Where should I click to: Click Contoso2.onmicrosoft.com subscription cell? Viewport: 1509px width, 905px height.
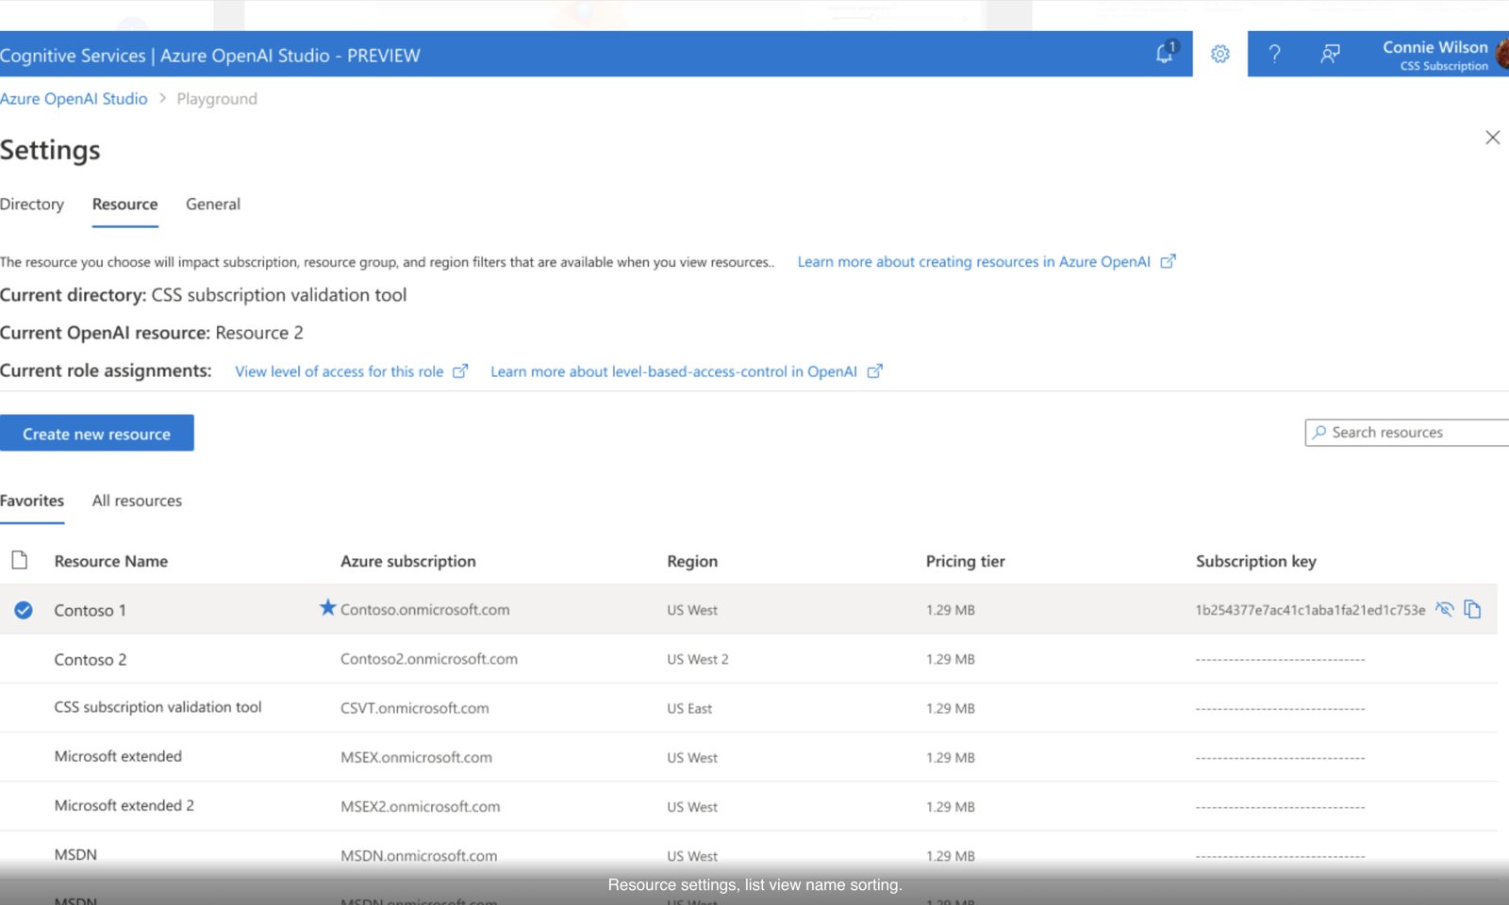click(x=429, y=659)
